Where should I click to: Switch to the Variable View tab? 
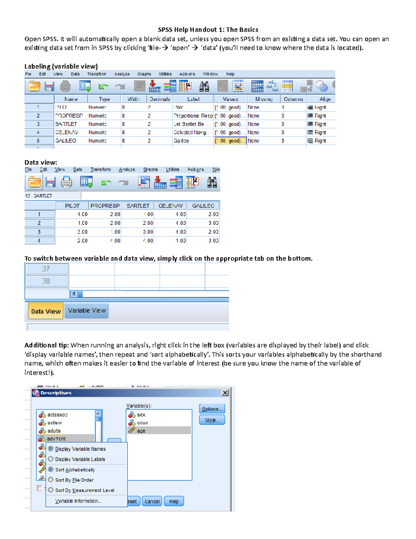[87, 311]
